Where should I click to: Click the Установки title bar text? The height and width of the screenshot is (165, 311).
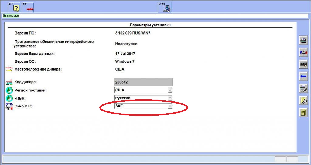point(11,15)
